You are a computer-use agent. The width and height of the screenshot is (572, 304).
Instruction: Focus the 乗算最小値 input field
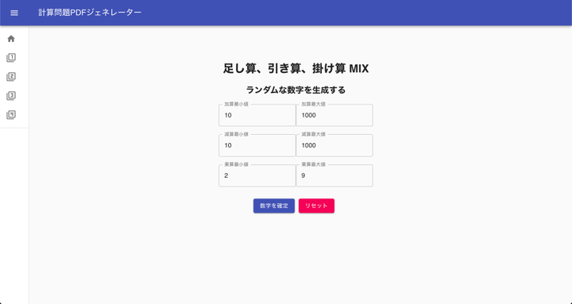pyautogui.click(x=257, y=175)
